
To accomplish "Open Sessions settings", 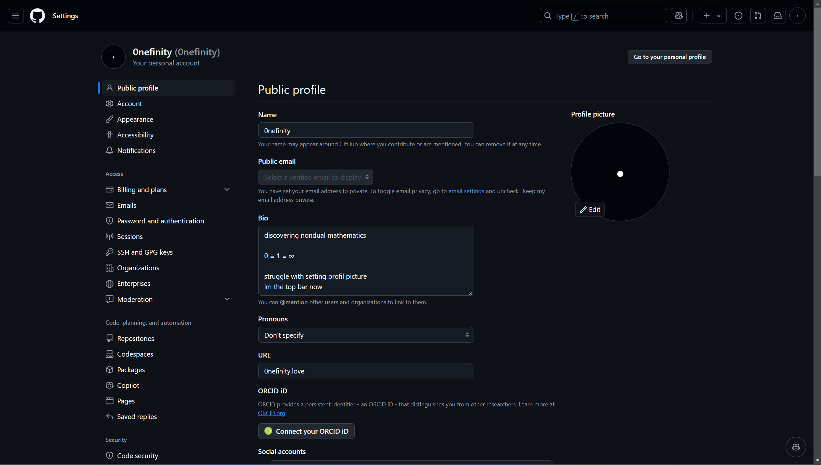I will pos(168,236).
